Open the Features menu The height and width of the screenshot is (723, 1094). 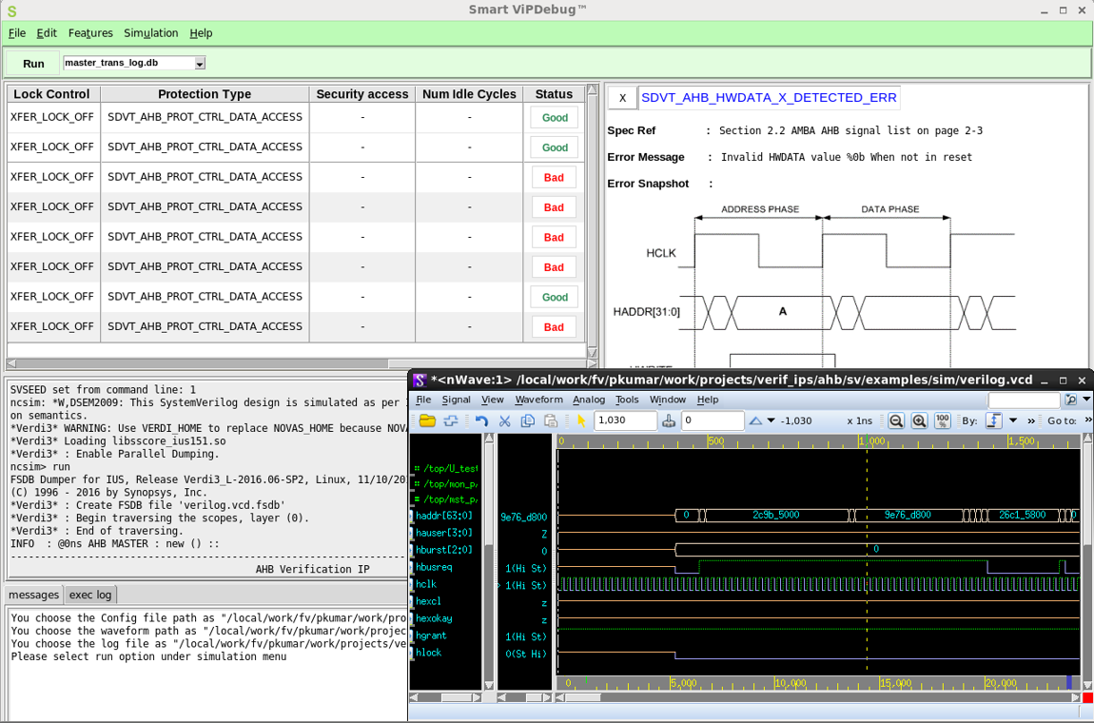tap(90, 32)
